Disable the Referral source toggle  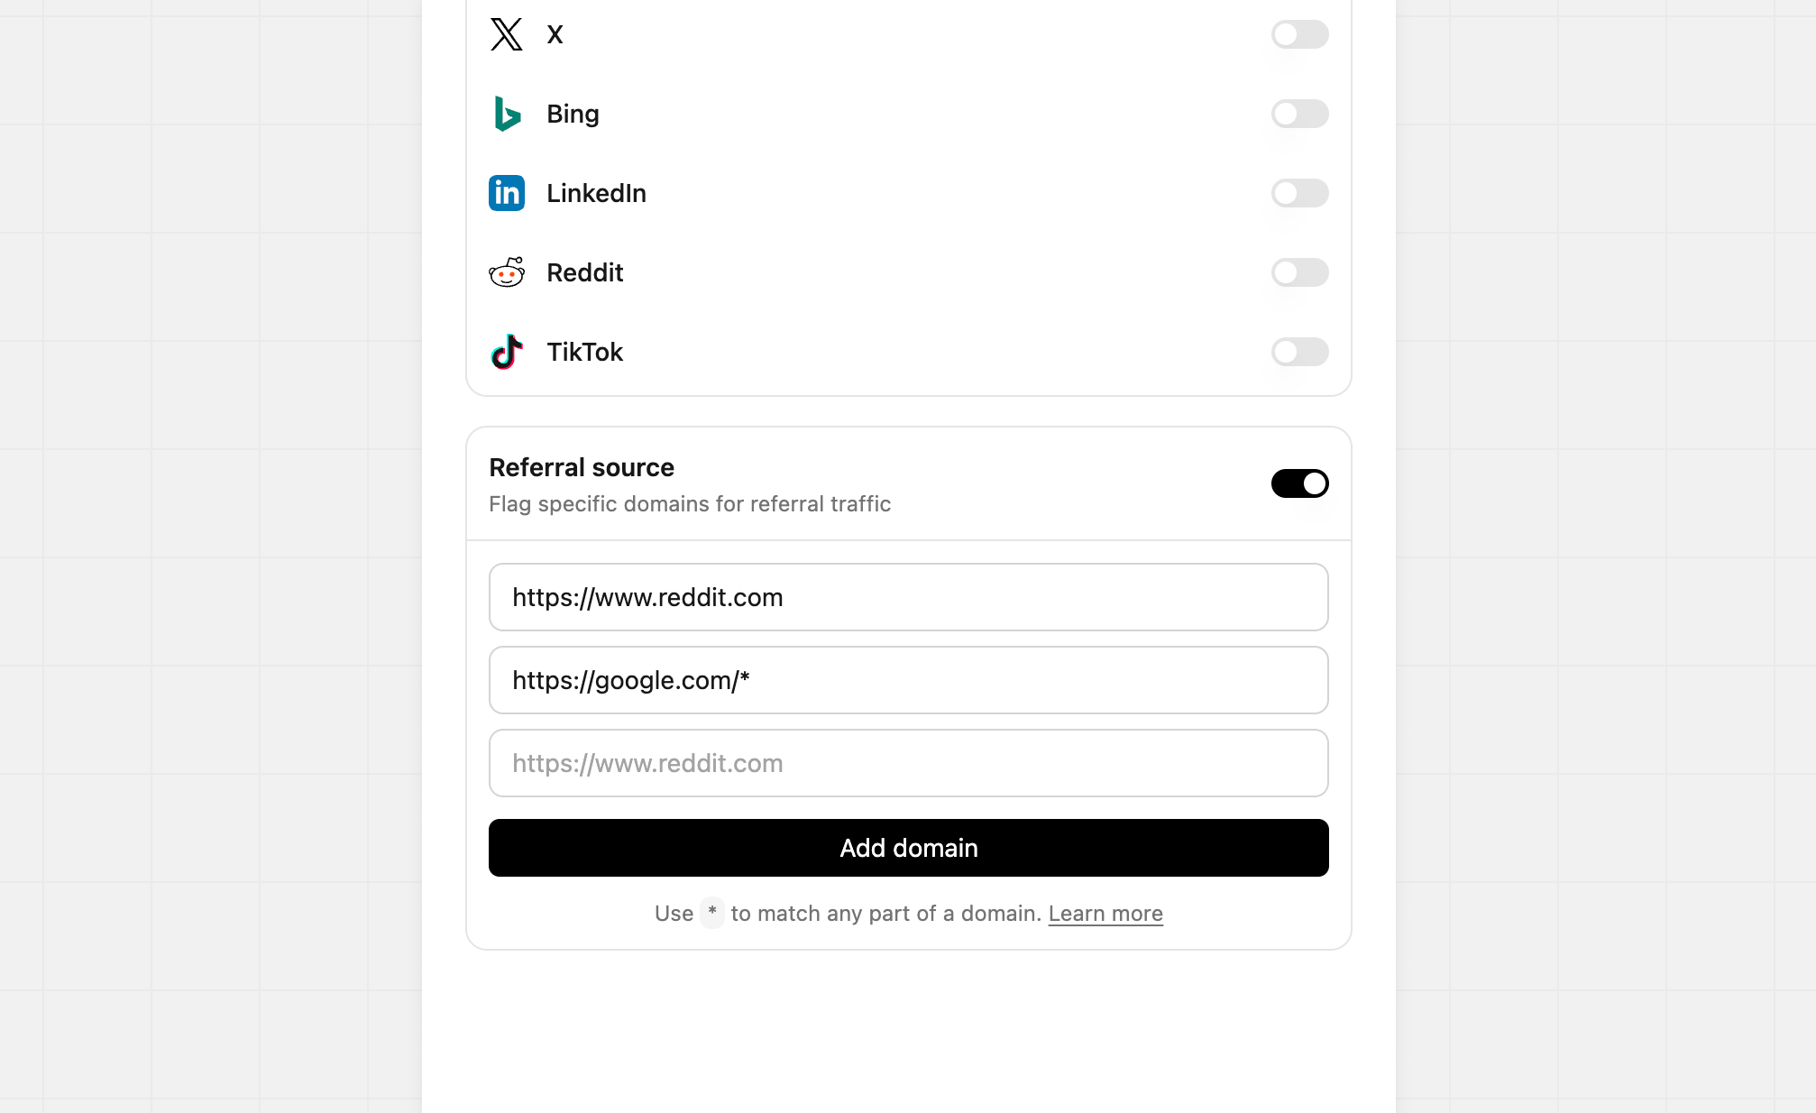click(1299, 483)
